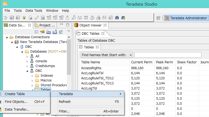Close the DBC Tables tab
The height and width of the screenshot is (117, 209).
click(x=103, y=33)
